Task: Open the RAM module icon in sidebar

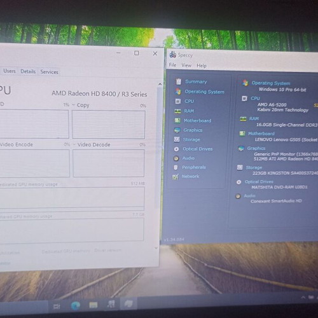Action: click(x=177, y=111)
